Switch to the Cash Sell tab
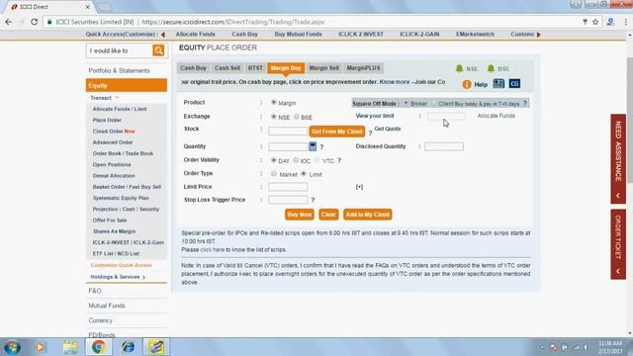Viewport: 633px width, 356px height. (x=227, y=68)
